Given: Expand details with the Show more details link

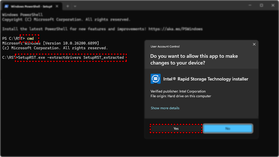Looking at the screenshot, I should coord(165,108).
